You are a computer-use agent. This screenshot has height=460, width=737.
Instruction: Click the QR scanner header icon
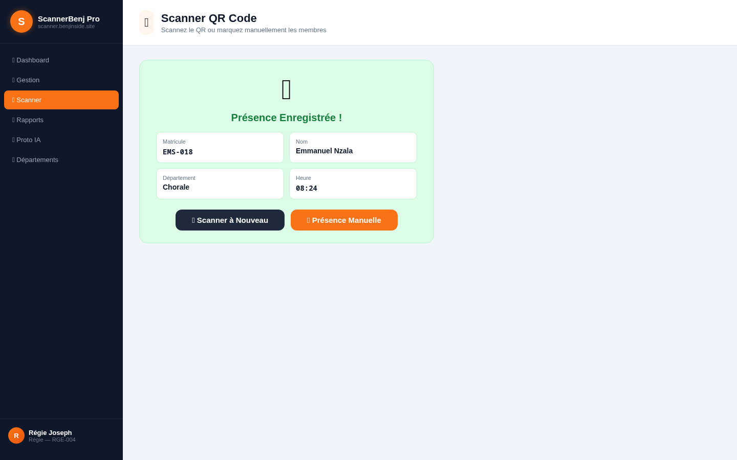click(146, 22)
